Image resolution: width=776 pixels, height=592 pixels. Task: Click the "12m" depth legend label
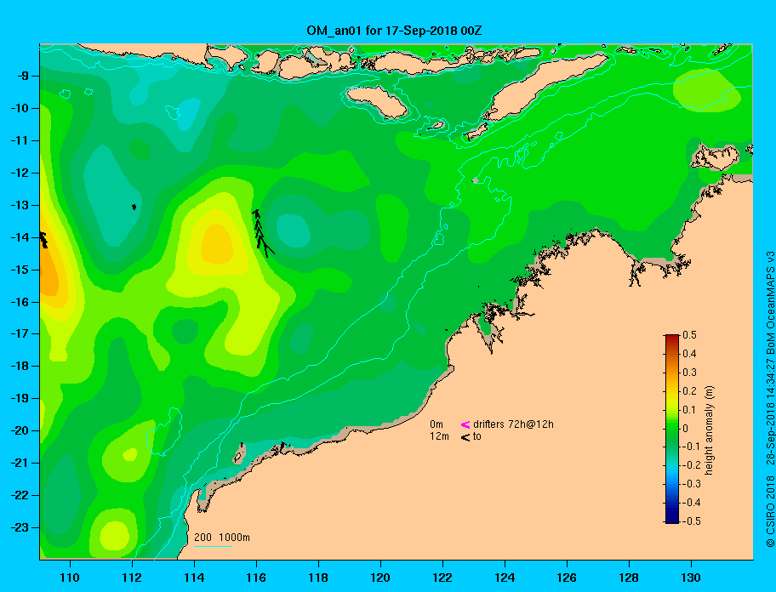pos(439,436)
